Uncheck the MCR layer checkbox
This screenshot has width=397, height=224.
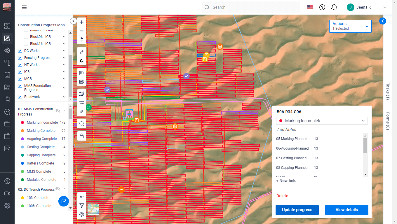tap(20, 79)
